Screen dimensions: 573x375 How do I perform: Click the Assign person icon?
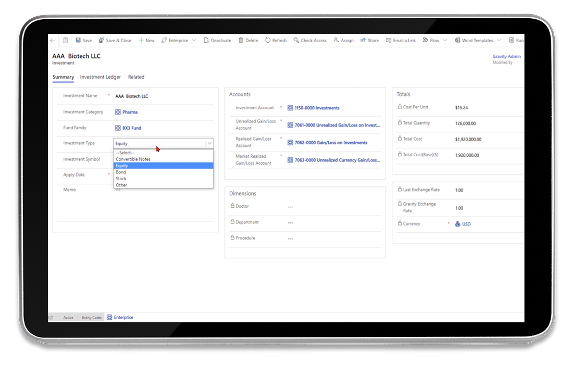[x=336, y=40]
